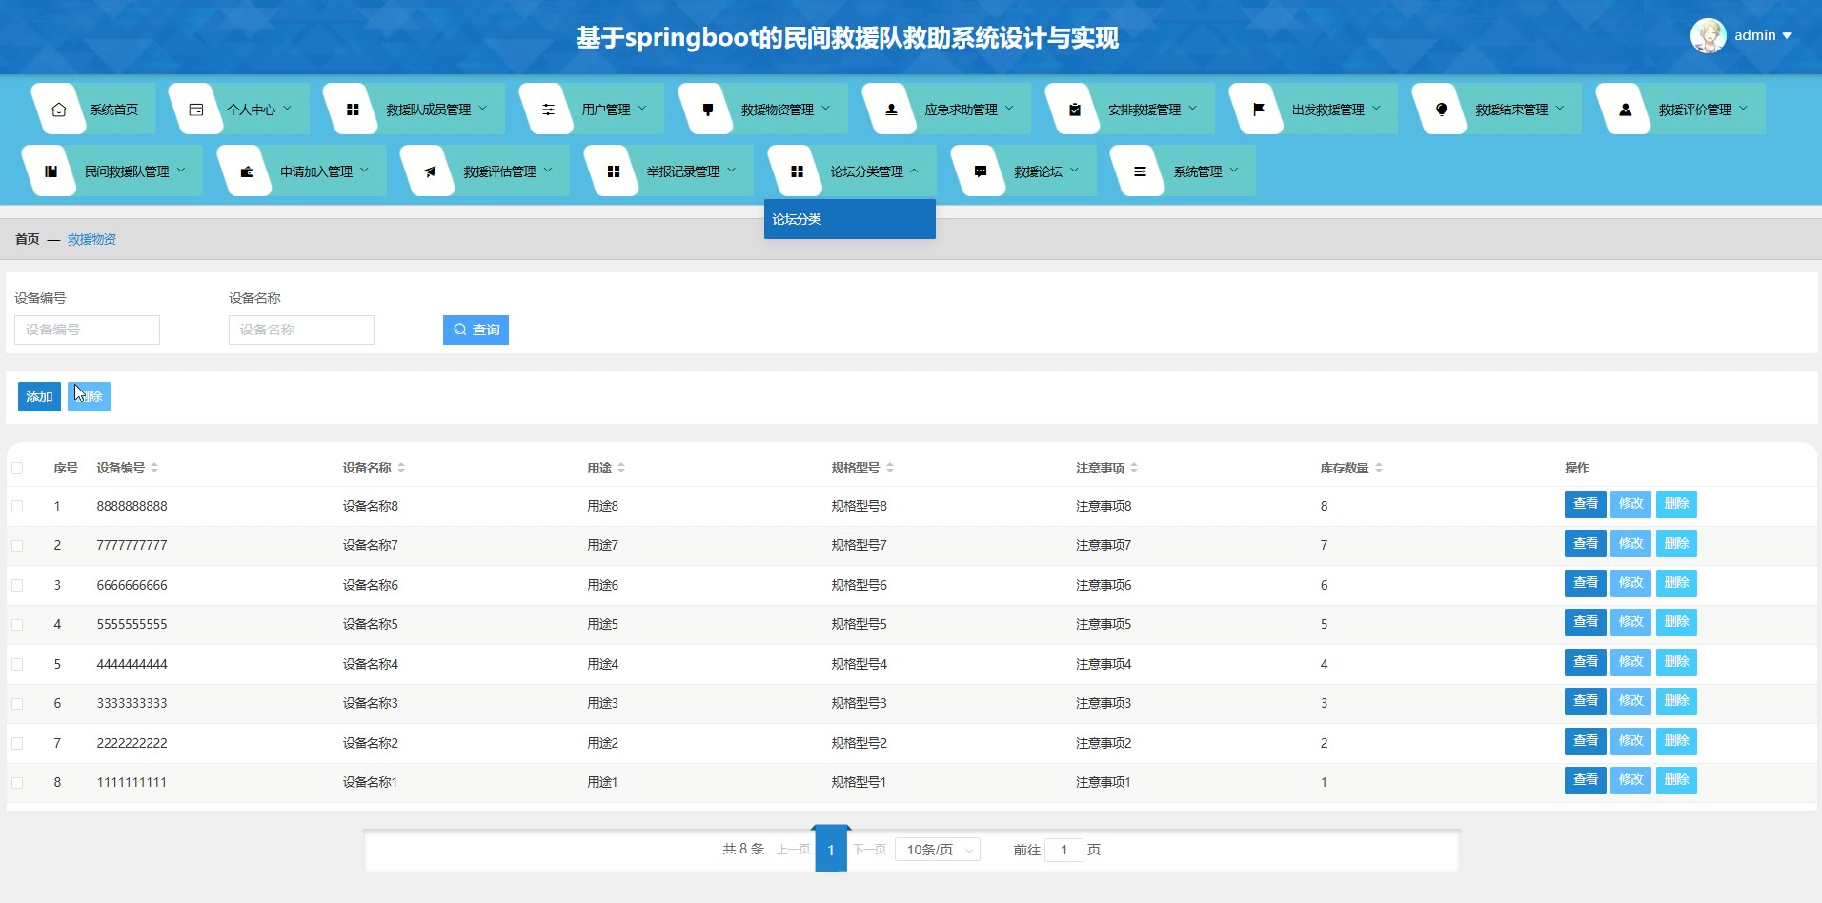Image resolution: width=1822 pixels, height=903 pixels.
Task: Click the lightbulb icon for 救援结束管理
Action: coord(1441,110)
